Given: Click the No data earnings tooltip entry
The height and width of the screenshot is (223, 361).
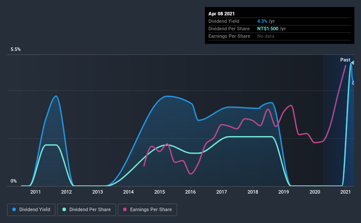Looking at the screenshot, I should click(266, 36).
